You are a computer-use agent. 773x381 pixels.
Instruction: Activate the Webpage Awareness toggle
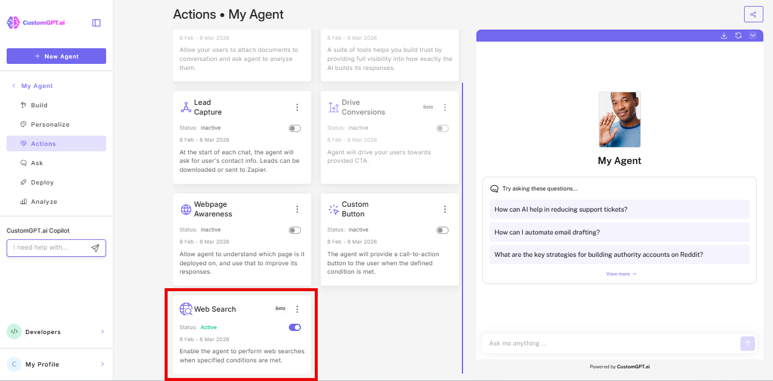(294, 230)
